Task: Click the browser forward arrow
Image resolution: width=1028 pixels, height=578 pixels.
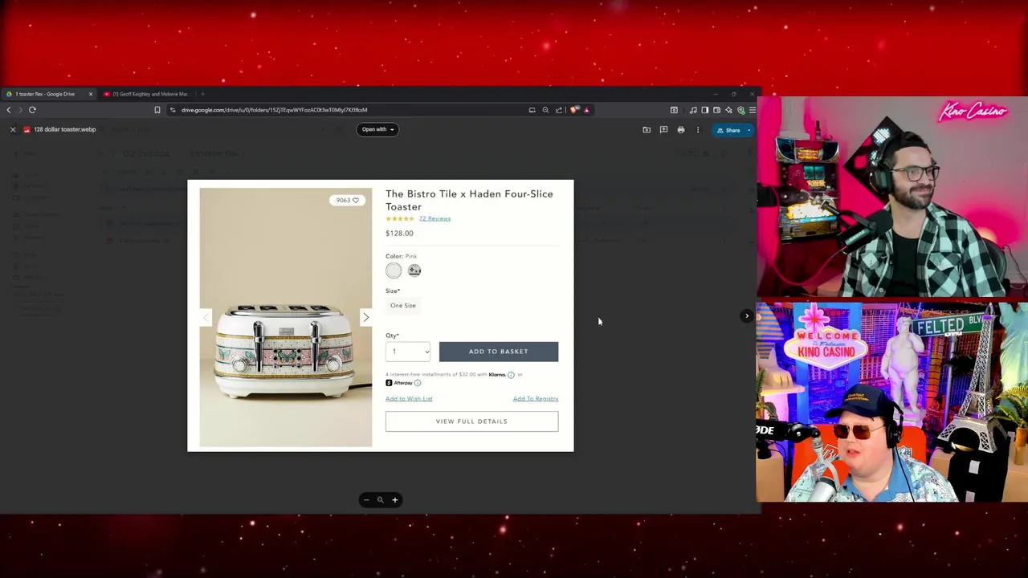Action: [x=20, y=110]
